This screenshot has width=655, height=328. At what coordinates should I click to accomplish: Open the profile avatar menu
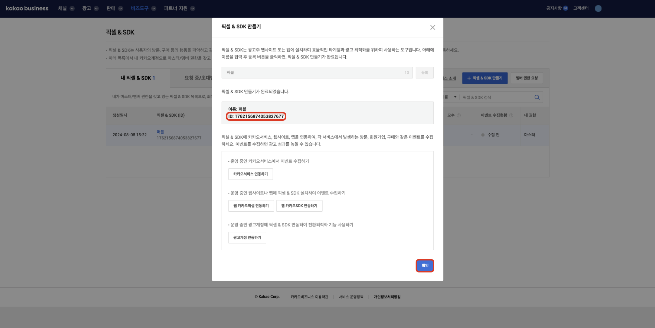click(x=598, y=8)
